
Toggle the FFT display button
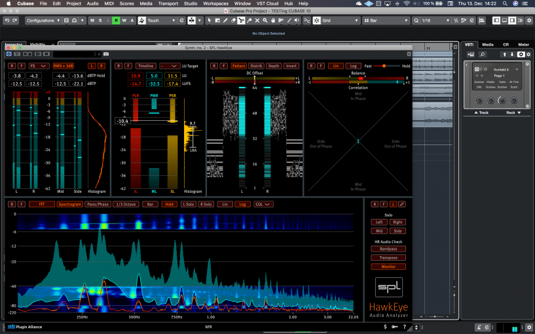pos(42,205)
